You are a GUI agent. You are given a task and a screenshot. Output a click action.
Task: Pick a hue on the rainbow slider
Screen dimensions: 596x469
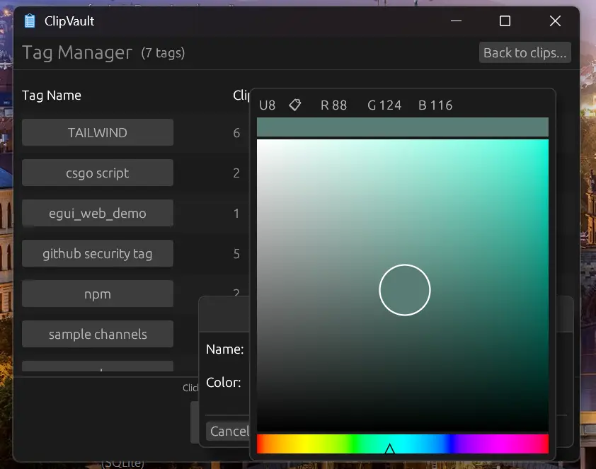click(x=389, y=443)
